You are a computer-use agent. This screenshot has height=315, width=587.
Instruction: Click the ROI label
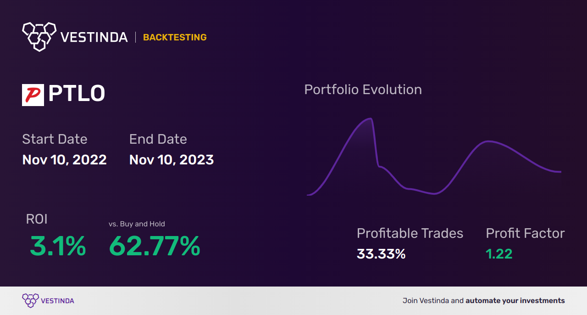(37, 219)
